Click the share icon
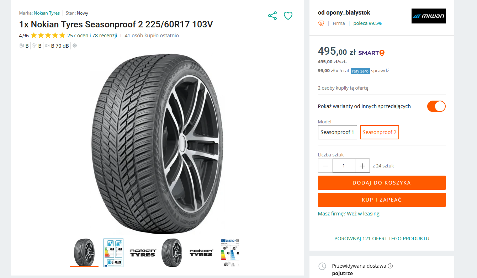Viewport: 477px width, 278px height. point(272,16)
